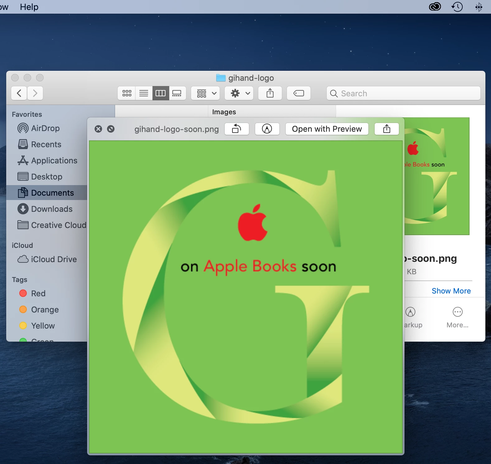
Task: Click the gihand-logo-soon.png Quick Look title
Action: point(176,129)
